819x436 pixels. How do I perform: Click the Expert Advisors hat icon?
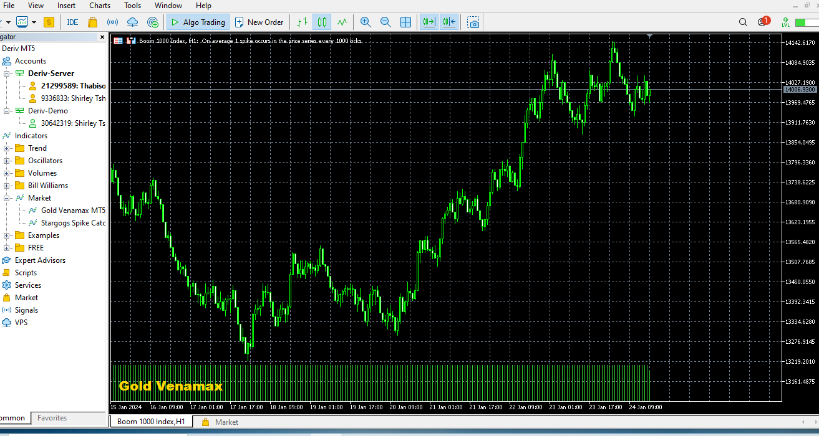coord(7,260)
